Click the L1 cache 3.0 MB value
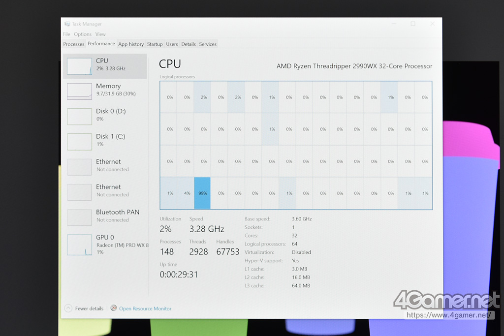Screen dimensions: 504x336 [299, 269]
